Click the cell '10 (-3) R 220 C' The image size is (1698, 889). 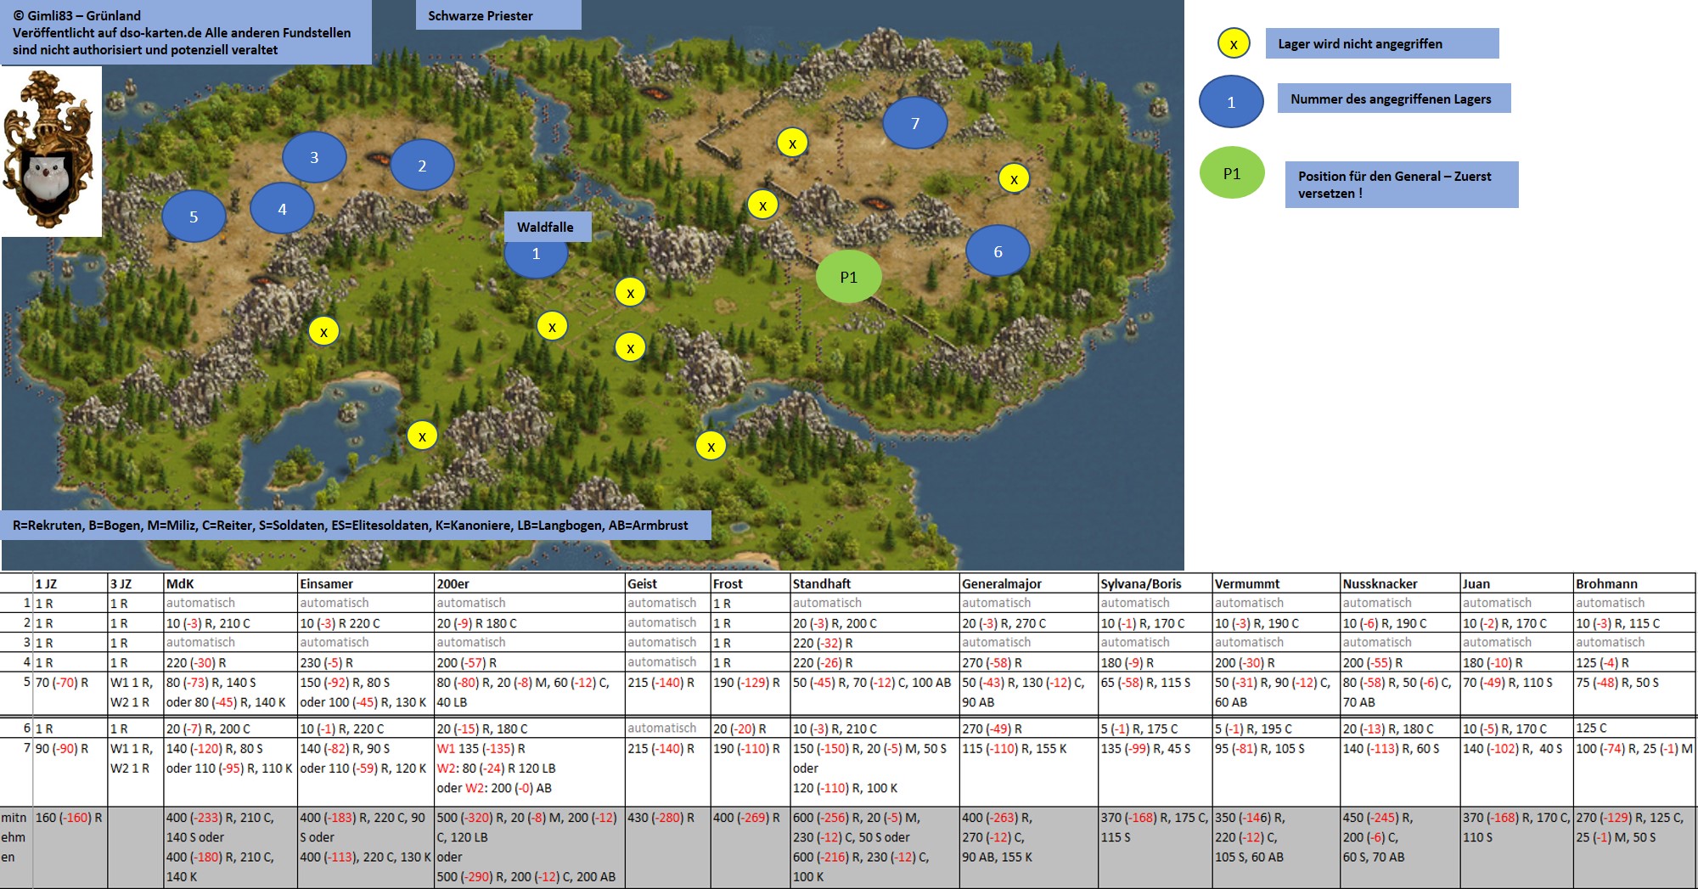click(x=366, y=623)
